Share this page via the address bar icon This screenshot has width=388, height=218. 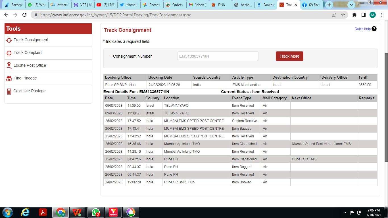pyautogui.click(x=334, y=15)
